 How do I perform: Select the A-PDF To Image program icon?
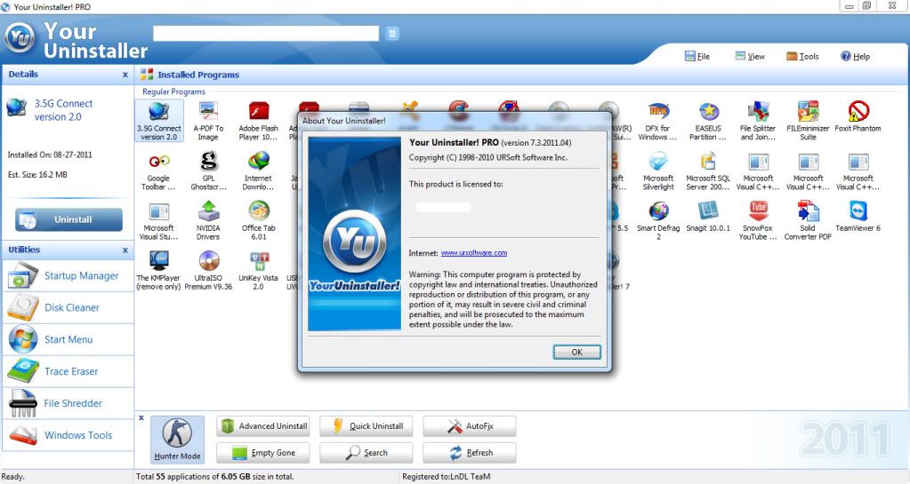[x=208, y=121]
